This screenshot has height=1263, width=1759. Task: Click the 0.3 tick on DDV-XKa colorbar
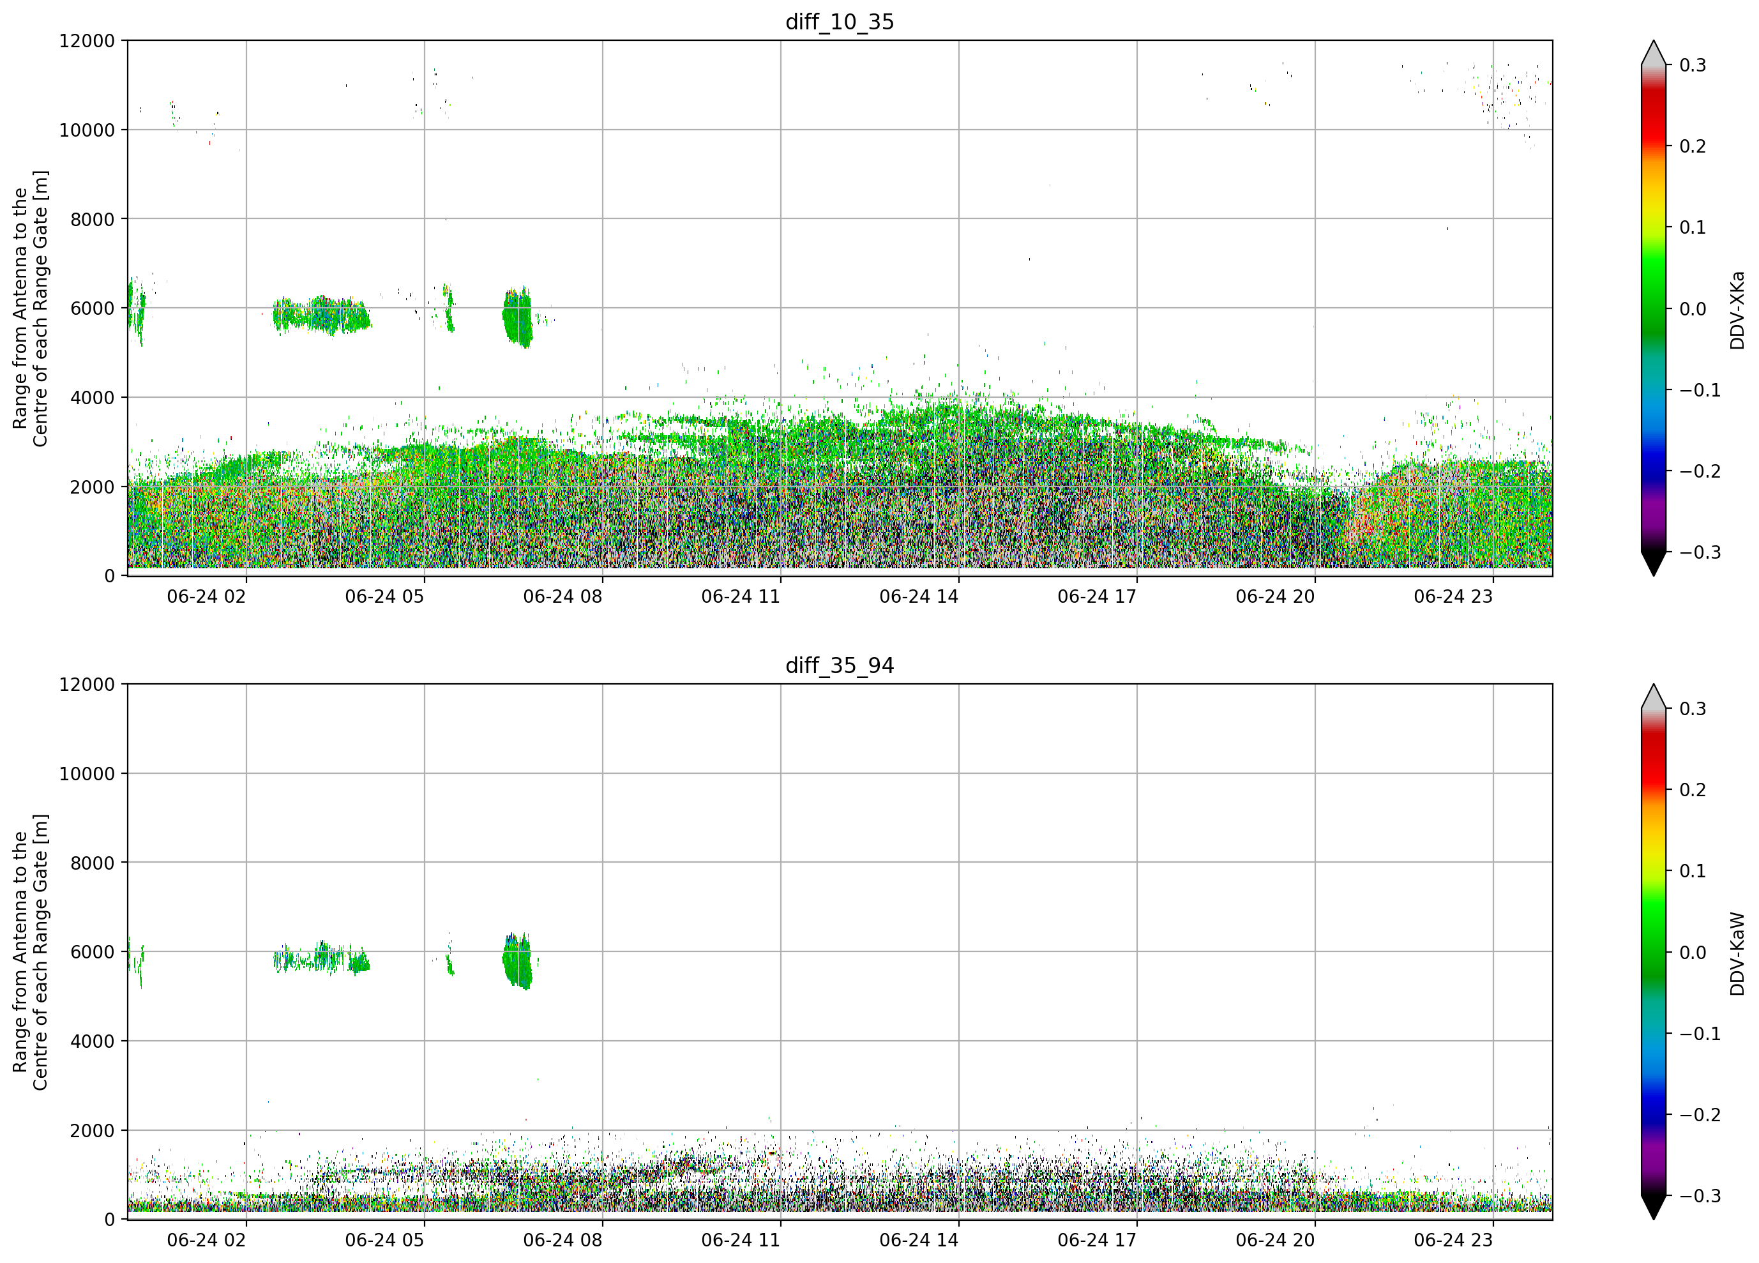point(1693,65)
